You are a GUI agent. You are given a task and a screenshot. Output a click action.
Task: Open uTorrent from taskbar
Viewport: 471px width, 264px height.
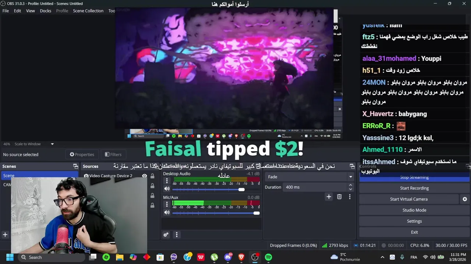(x=214, y=257)
